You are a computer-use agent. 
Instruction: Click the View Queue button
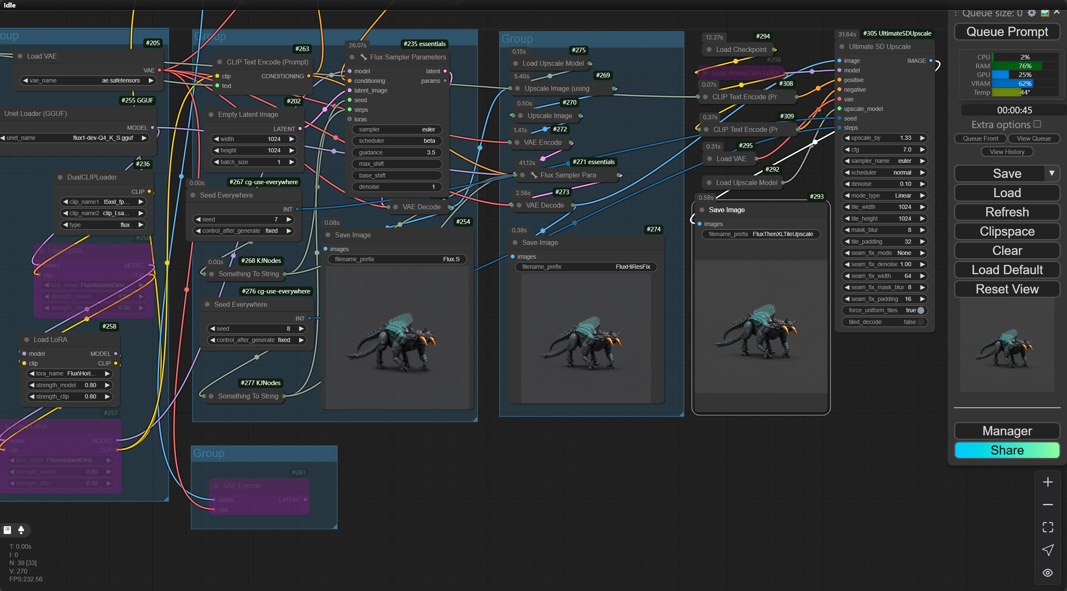1034,139
